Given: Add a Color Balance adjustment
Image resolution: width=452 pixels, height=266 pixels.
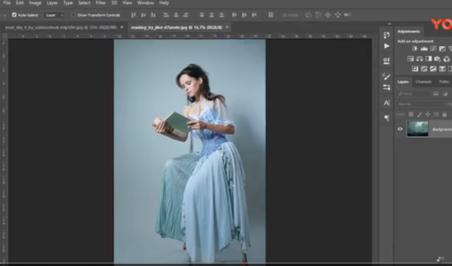Looking at the screenshot, I should point(420,59).
